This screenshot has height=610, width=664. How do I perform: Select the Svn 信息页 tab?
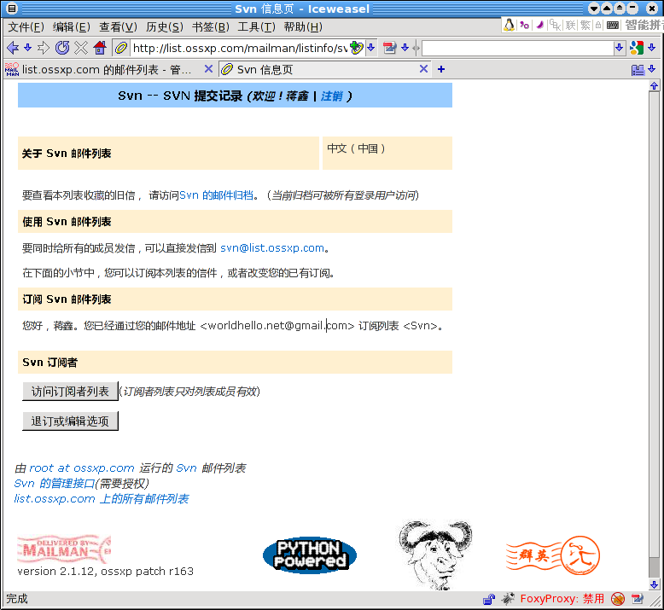326,69
